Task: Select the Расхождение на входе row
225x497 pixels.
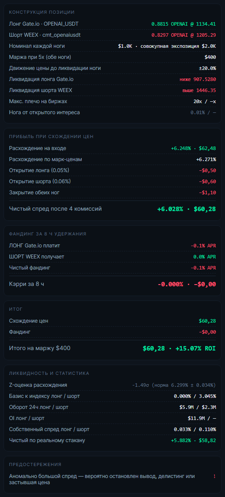Action: point(112,148)
